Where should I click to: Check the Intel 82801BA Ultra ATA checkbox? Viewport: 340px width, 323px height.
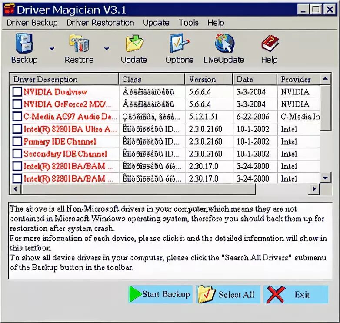point(17,129)
